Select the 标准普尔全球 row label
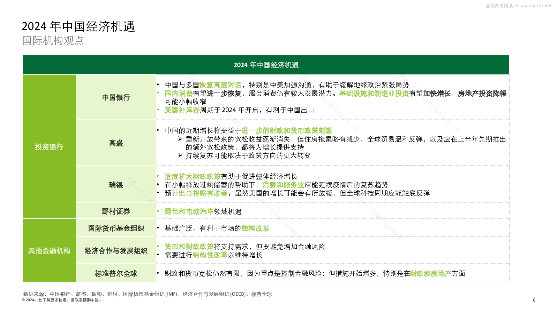This screenshot has width=558, height=313. pyautogui.click(x=116, y=274)
